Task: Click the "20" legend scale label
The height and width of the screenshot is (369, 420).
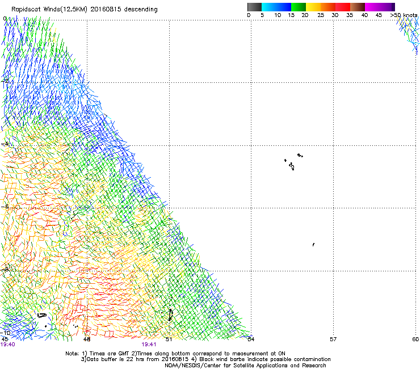Action: pyautogui.click(x=305, y=15)
